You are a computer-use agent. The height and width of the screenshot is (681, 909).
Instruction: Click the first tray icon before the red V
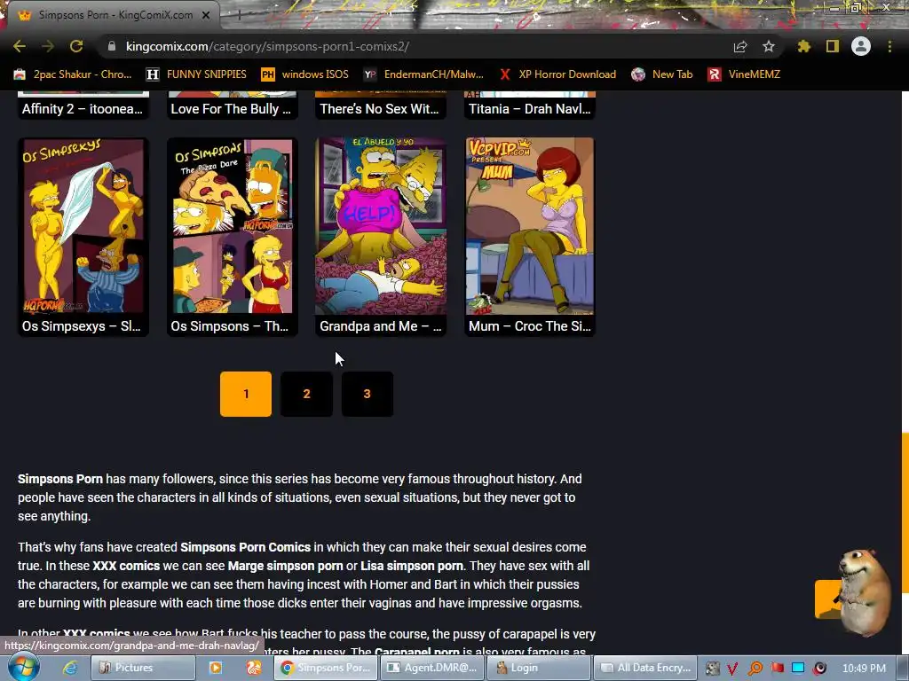coord(712,669)
